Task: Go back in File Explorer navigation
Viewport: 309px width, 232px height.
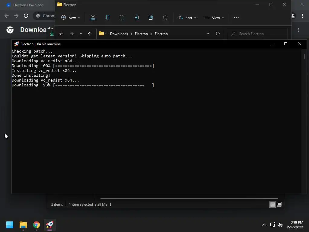Action: pyautogui.click(x=61, y=34)
